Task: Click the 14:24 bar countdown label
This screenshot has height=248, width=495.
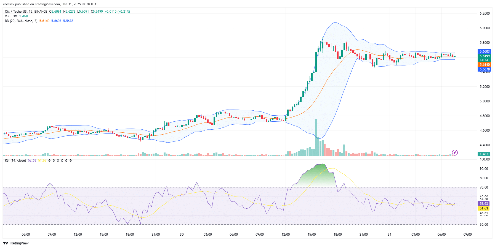Action: click(x=484, y=60)
